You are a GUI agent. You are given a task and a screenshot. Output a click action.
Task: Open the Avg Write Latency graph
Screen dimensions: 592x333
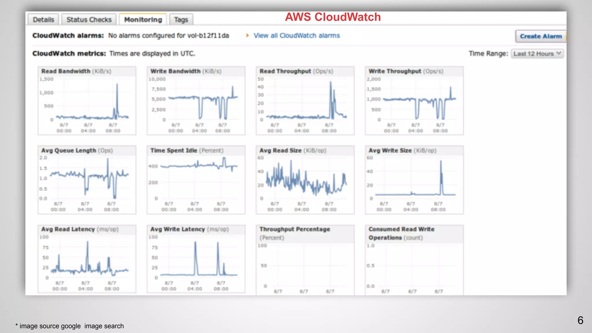tap(196, 259)
